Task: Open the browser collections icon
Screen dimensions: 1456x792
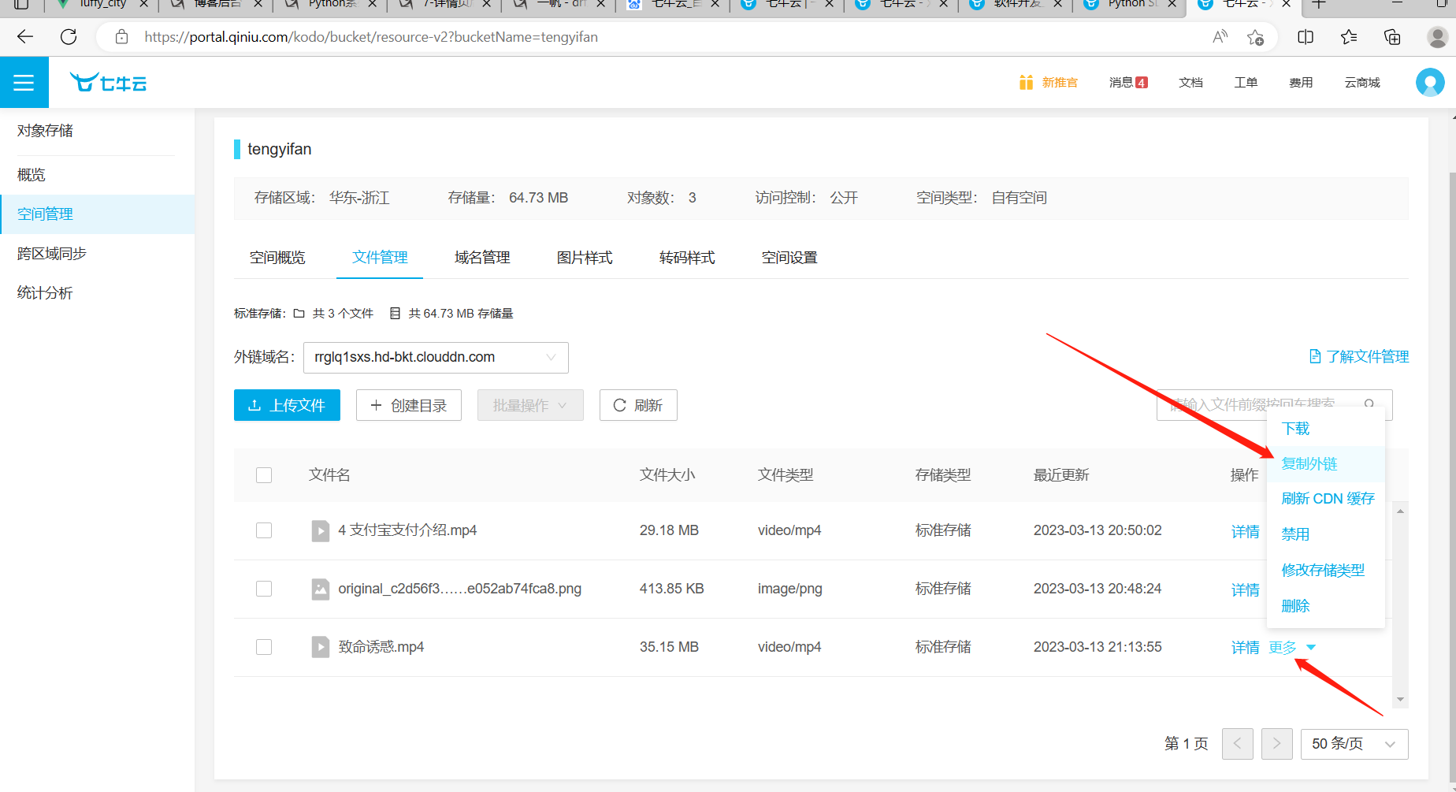Action: point(1392,37)
